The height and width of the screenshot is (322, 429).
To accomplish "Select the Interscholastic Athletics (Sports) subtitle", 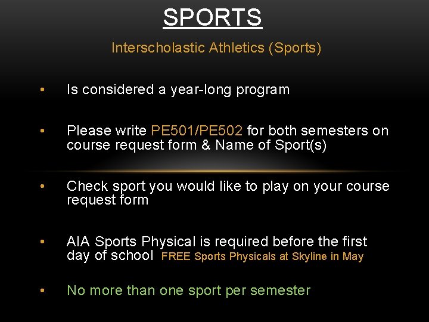I will pos(216,48).
